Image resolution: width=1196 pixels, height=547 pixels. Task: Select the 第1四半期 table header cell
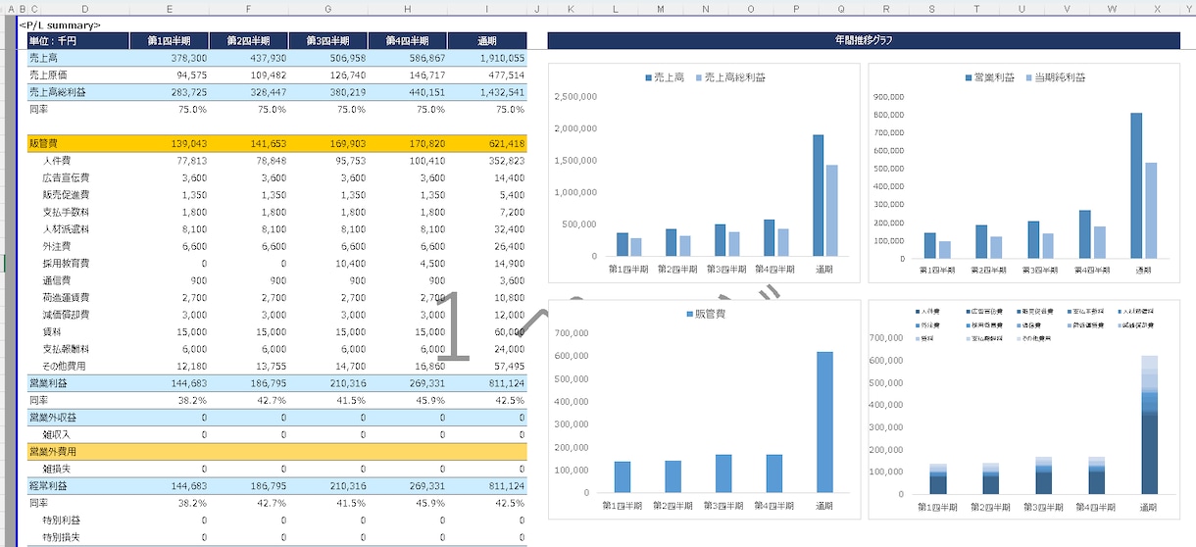170,41
